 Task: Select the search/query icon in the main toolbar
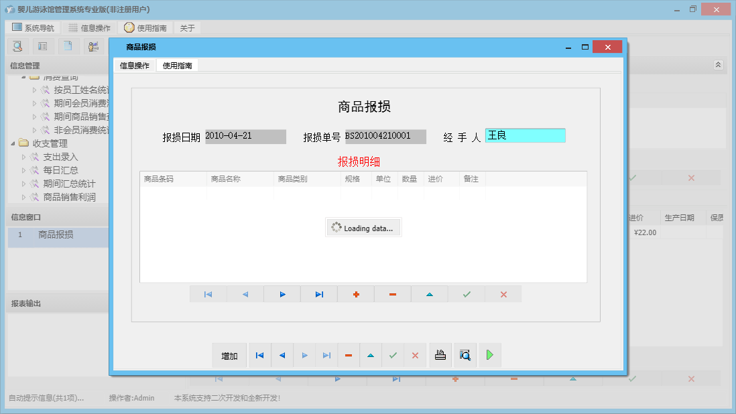[17, 46]
